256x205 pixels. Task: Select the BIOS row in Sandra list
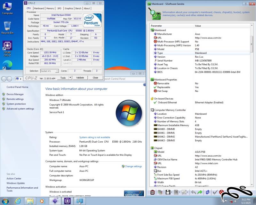pyautogui.click(x=201, y=72)
